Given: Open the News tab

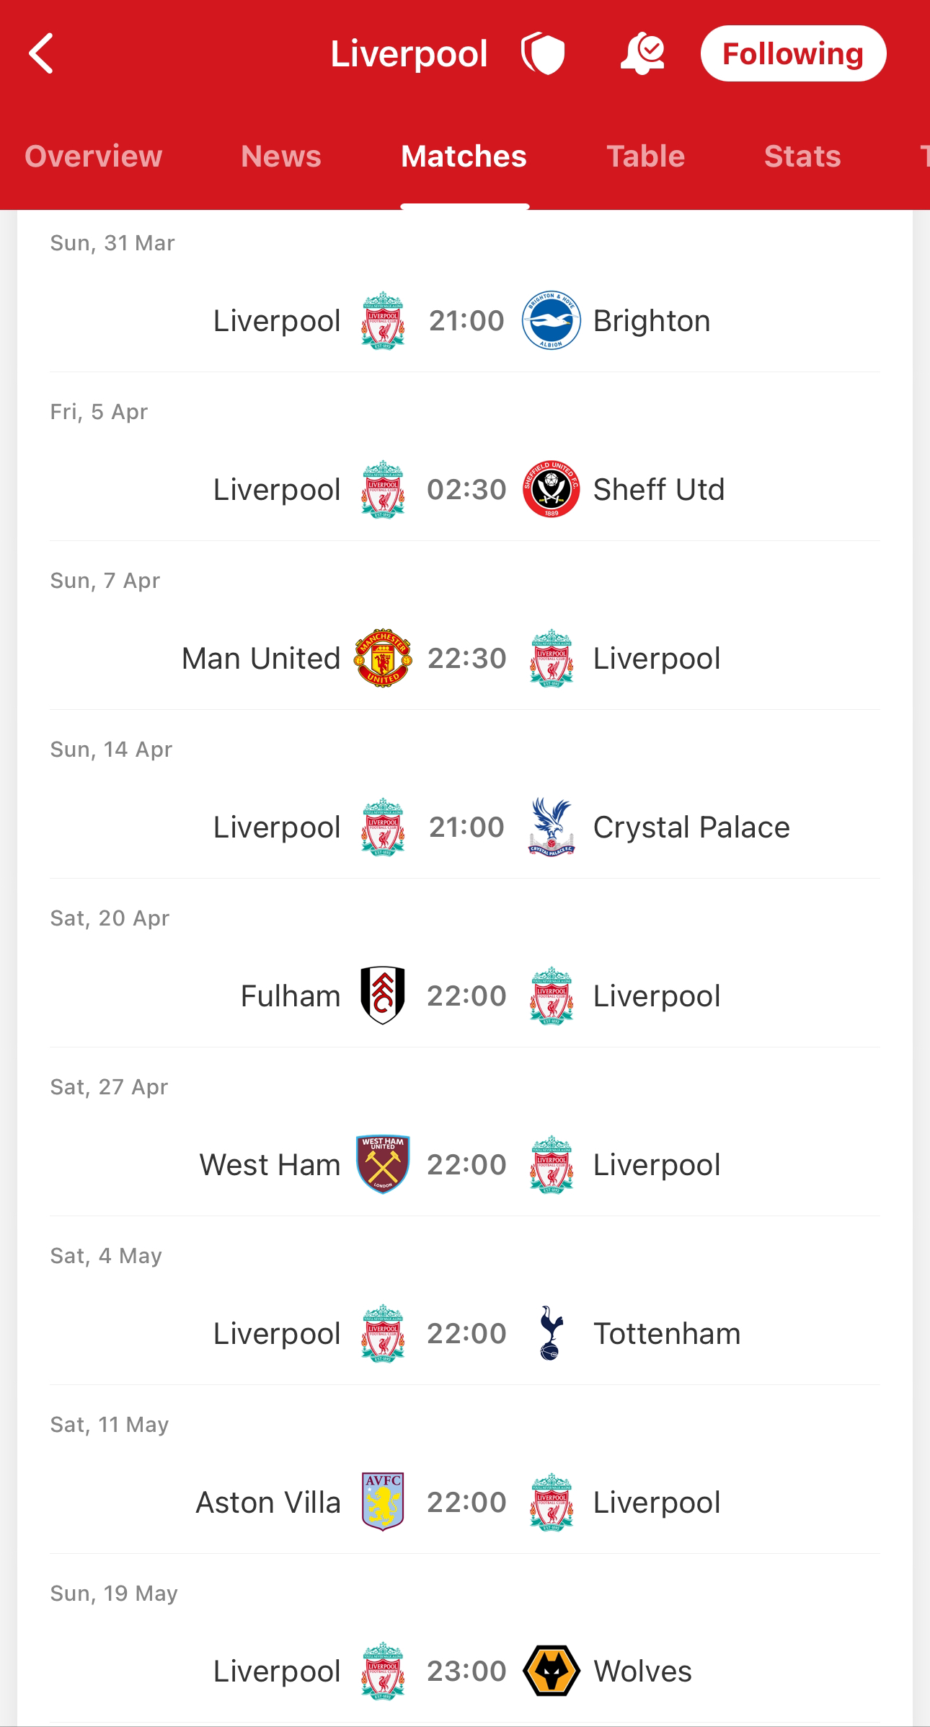Looking at the screenshot, I should pyautogui.click(x=281, y=156).
